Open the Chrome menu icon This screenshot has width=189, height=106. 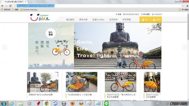tap(187, 6)
